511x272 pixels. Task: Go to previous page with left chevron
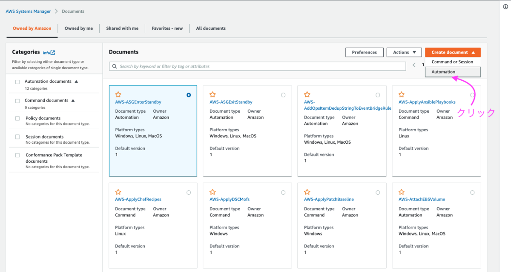414,65
